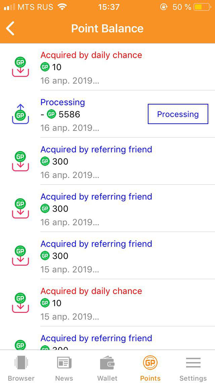Tap the Wi-Fi icon in status bar

[x=62, y=7]
